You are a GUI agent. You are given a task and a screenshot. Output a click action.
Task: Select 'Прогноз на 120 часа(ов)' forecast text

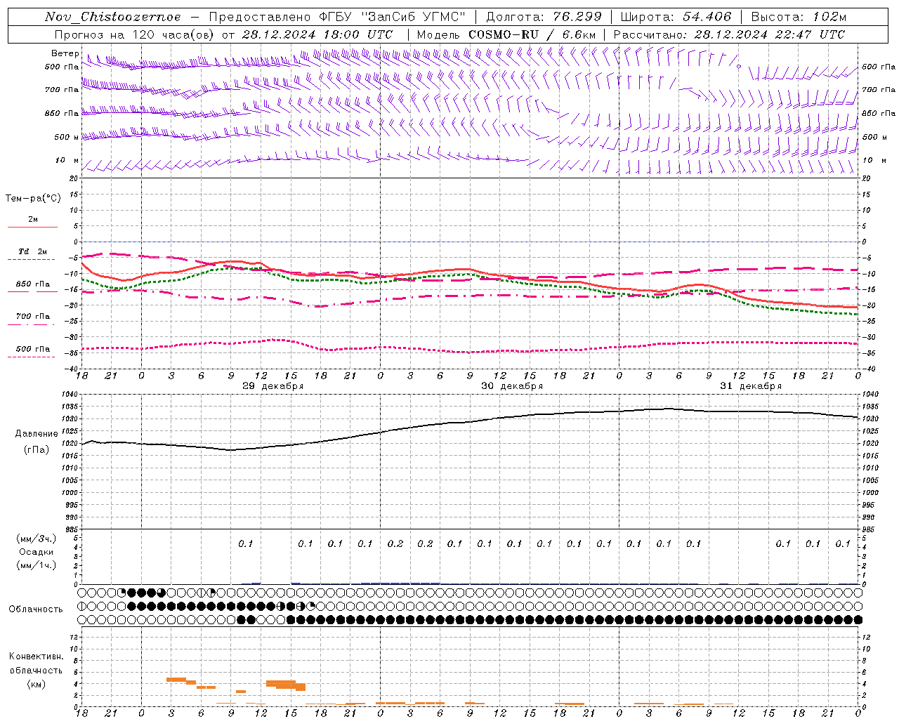point(134,34)
